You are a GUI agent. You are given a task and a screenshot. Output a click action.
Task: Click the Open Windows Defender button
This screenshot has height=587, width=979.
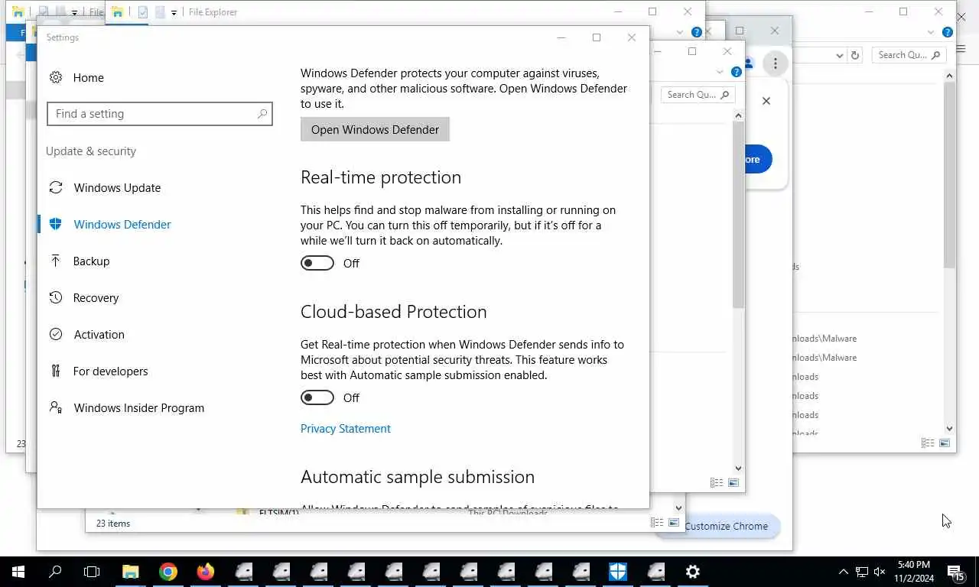tap(375, 129)
